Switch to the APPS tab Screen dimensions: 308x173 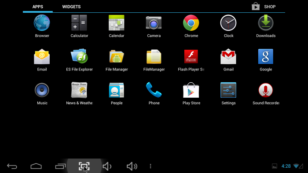pyautogui.click(x=38, y=7)
